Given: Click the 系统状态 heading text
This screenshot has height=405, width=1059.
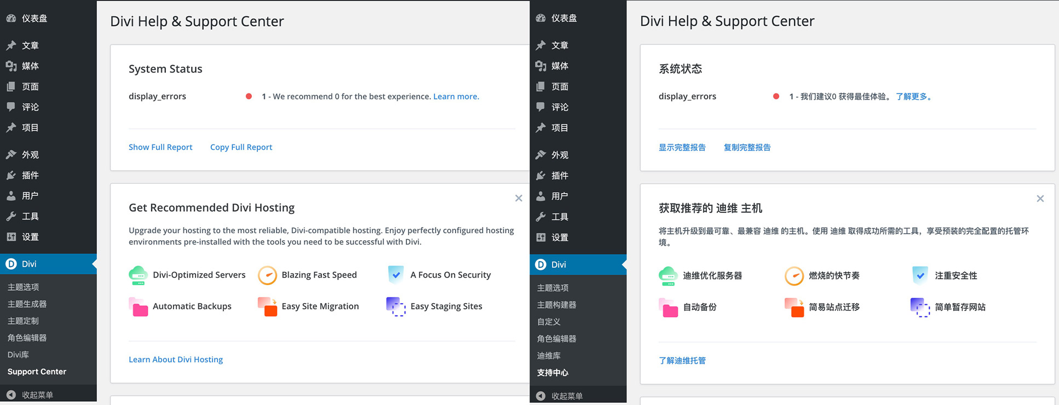Looking at the screenshot, I should pos(680,69).
